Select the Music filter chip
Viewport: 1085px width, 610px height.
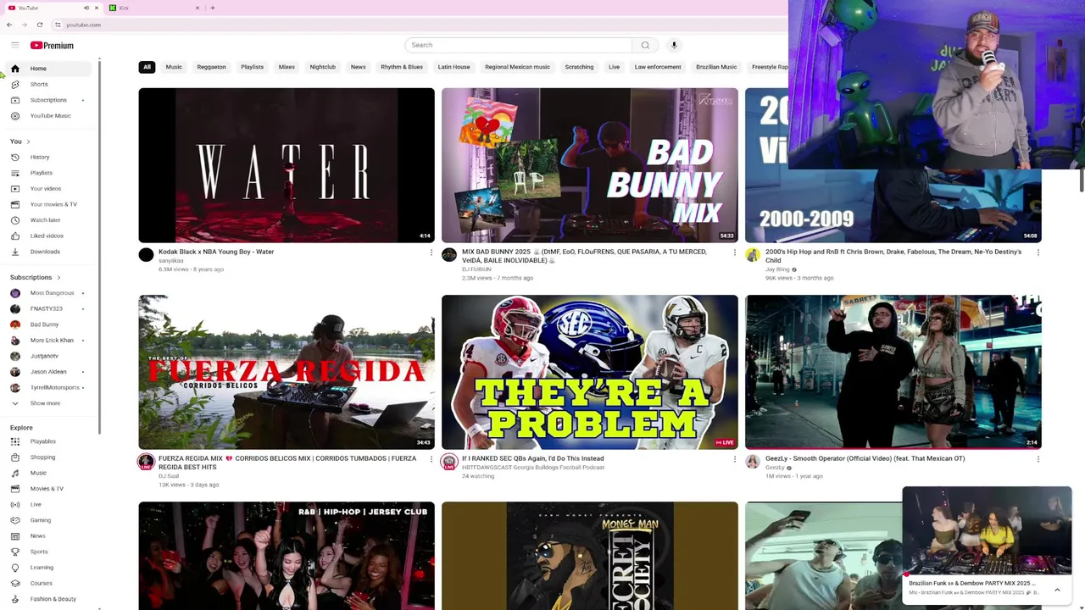[x=174, y=67]
